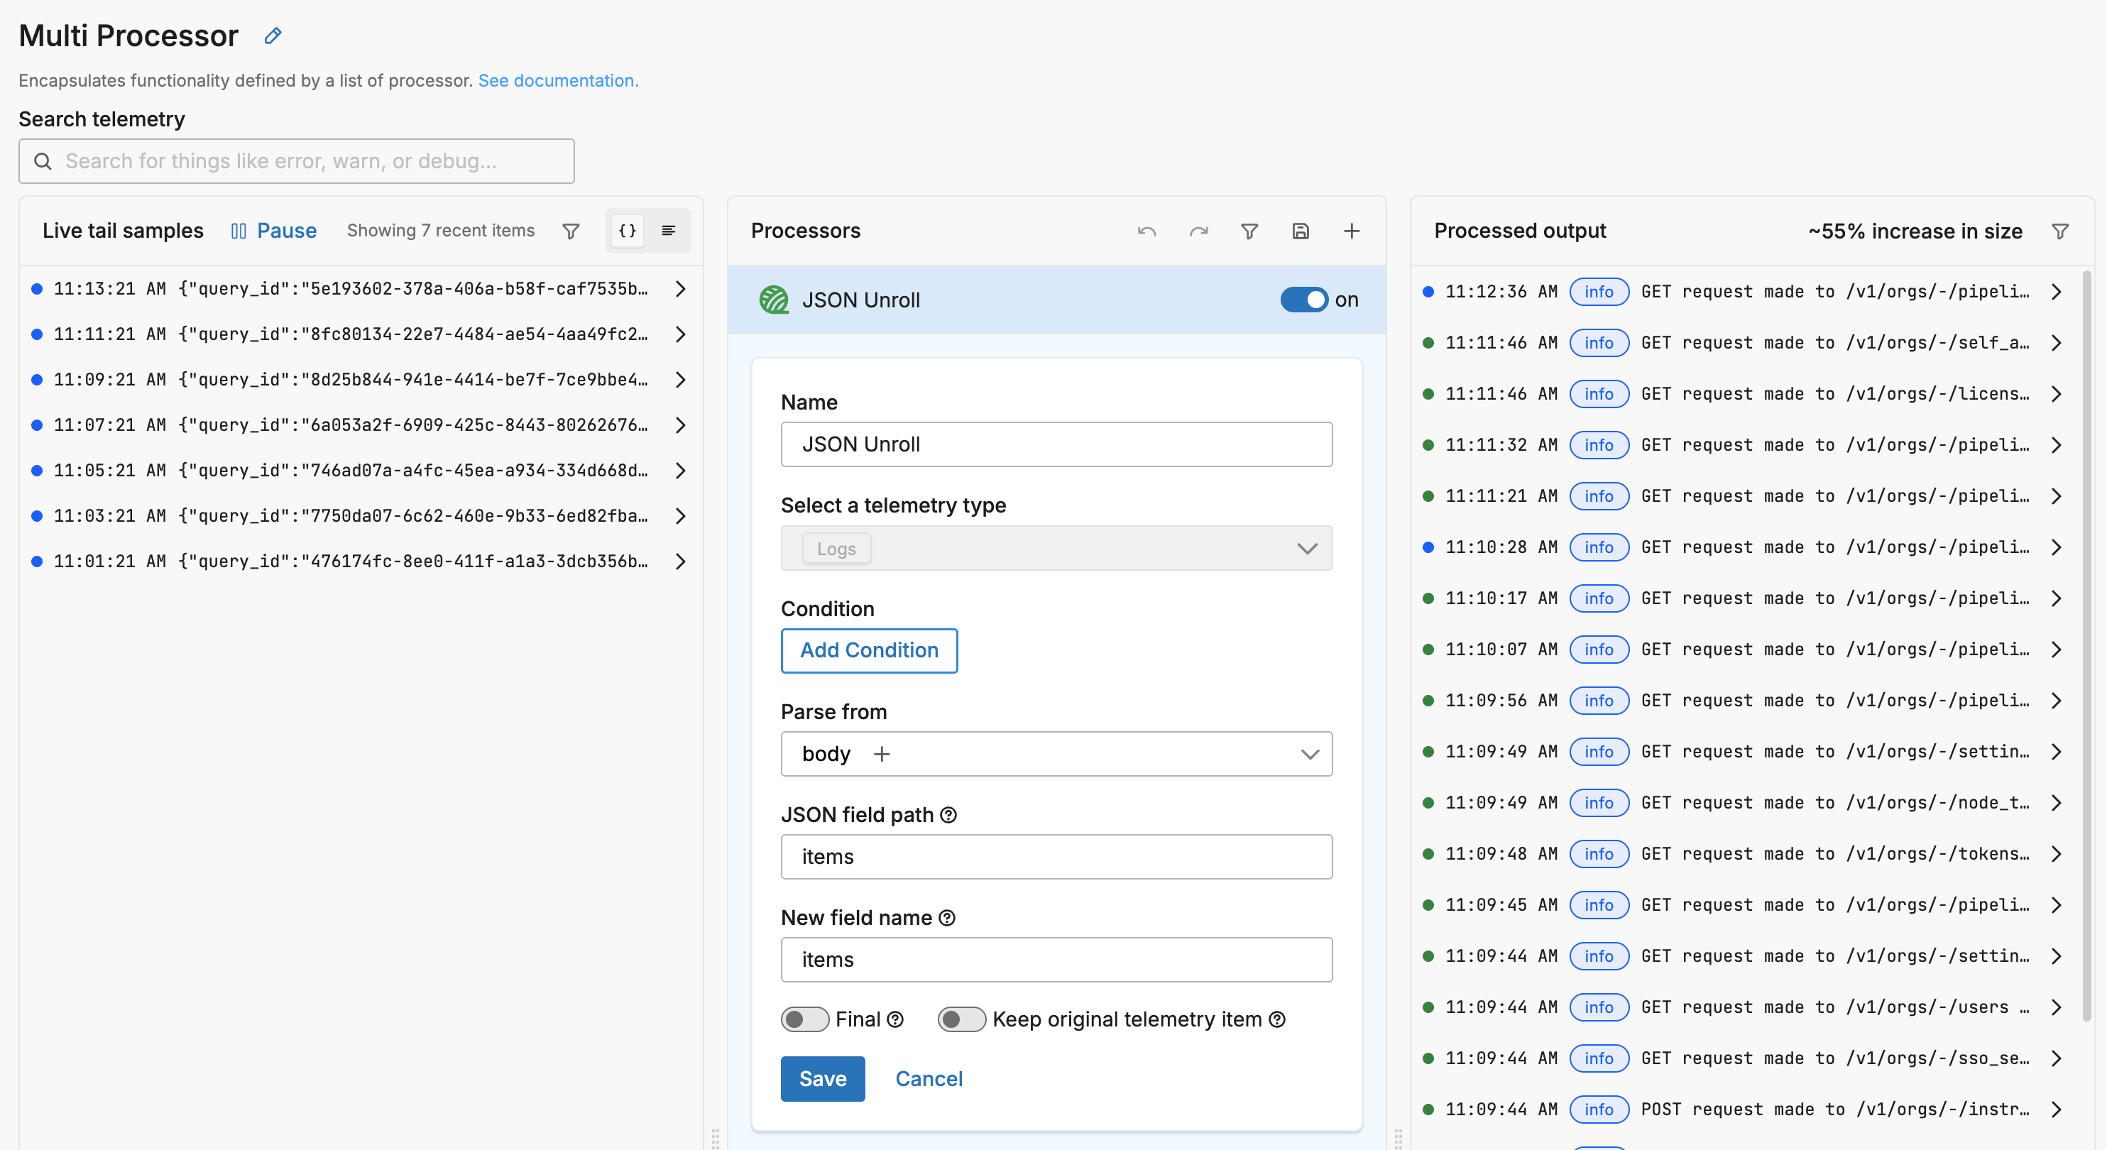Enable the Final toggle
The height and width of the screenshot is (1150, 2107).
(805, 1019)
